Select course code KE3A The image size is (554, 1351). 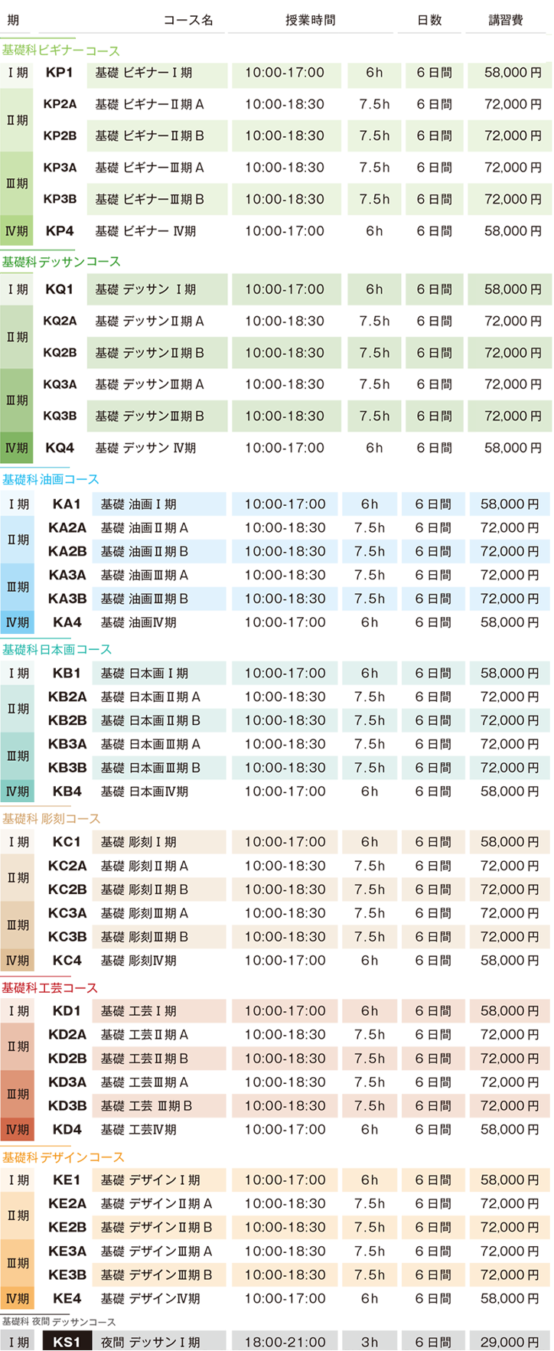[67, 1251]
